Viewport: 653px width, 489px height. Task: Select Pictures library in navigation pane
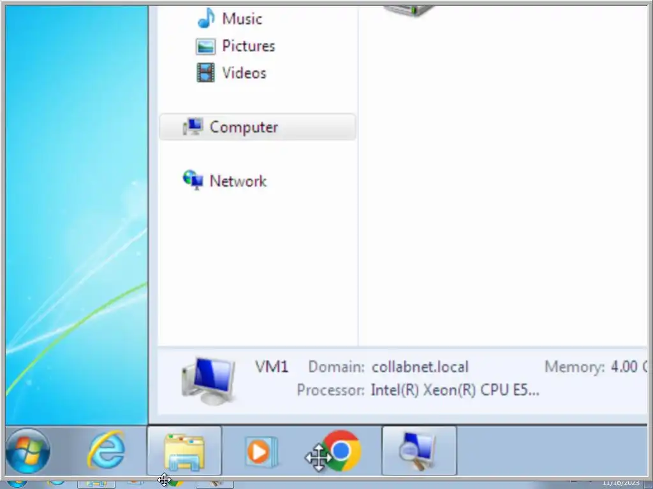click(x=249, y=46)
